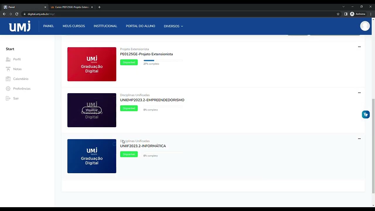Go back with browser back arrow
Screen dimensions: 375x211
pos(4,14)
